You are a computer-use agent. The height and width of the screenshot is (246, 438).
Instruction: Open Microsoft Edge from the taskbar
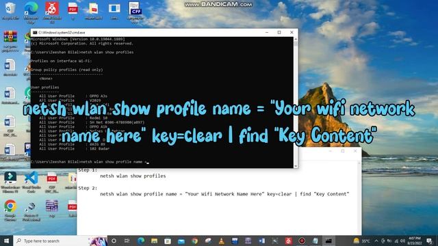141,241
